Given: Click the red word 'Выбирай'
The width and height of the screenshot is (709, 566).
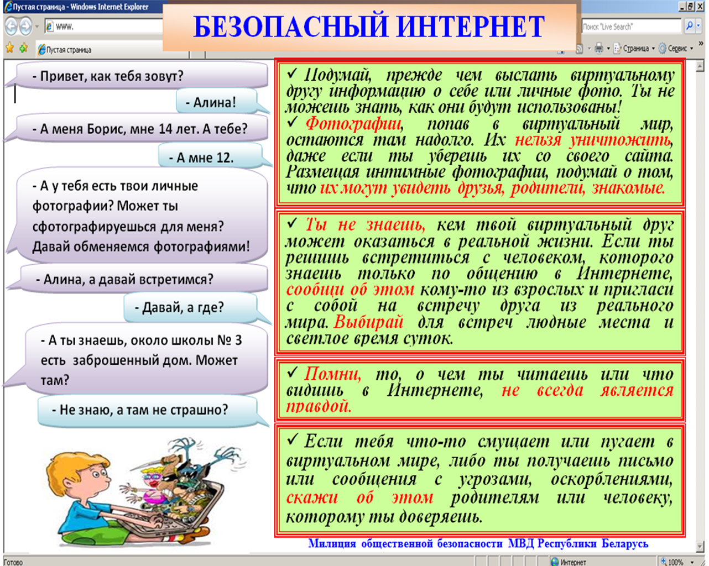Looking at the screenshot, I should 369,322.
